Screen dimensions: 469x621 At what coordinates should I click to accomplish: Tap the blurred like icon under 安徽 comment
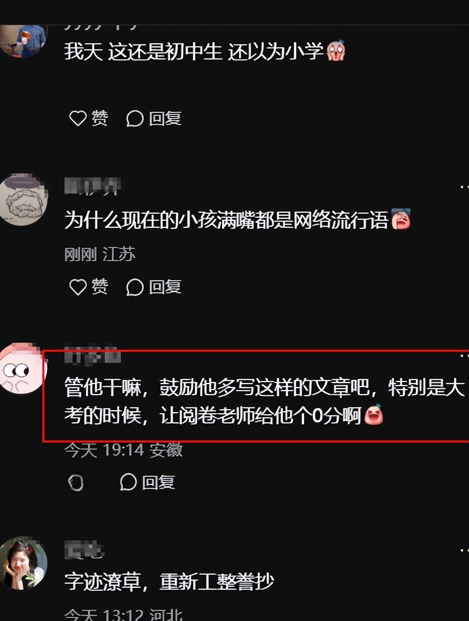[76, 482]
